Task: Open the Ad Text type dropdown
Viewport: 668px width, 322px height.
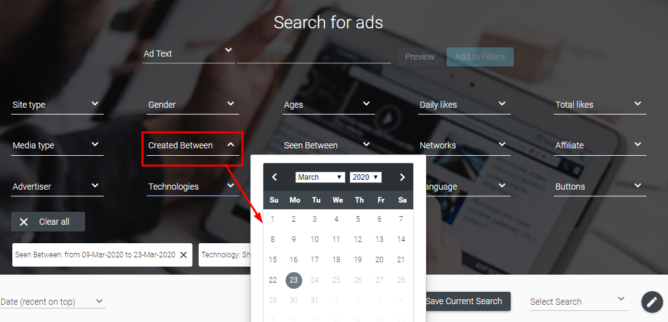Action: (188, 54)
